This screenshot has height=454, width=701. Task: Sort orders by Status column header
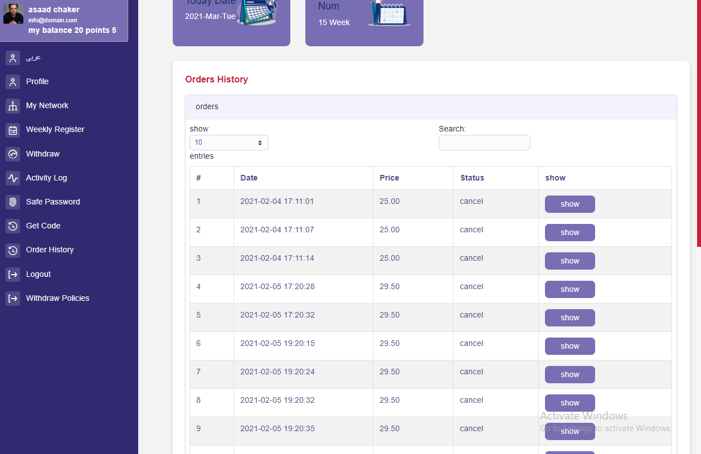click(x=472, y=178)
